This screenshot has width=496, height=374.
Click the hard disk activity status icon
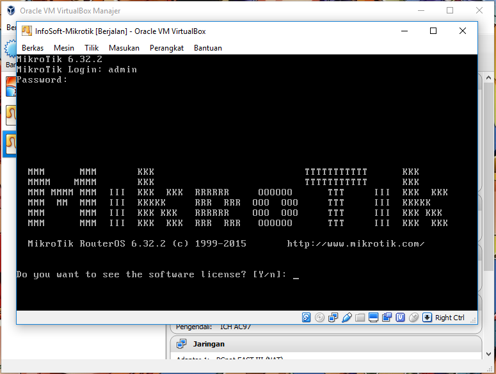(306, 318)
